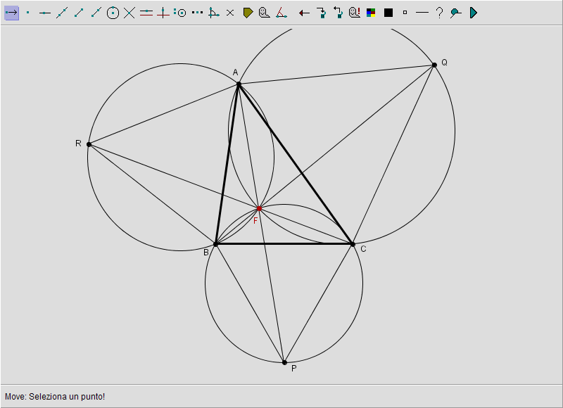Image resolution: width=563 pixels, height=408 pixels.
Task: Select the Ray tool icon
Action: (x=96, y=13)
